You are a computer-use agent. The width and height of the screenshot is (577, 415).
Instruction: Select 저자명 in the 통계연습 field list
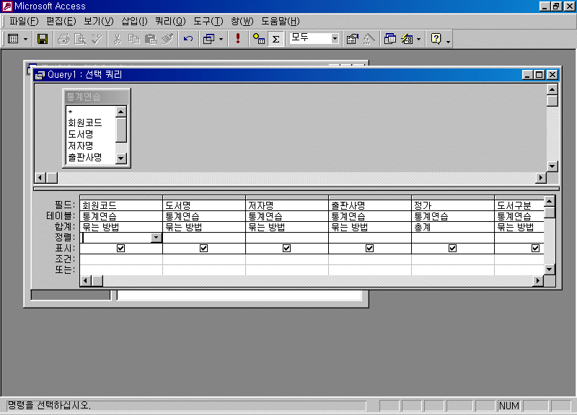click(x=91, y=146)
